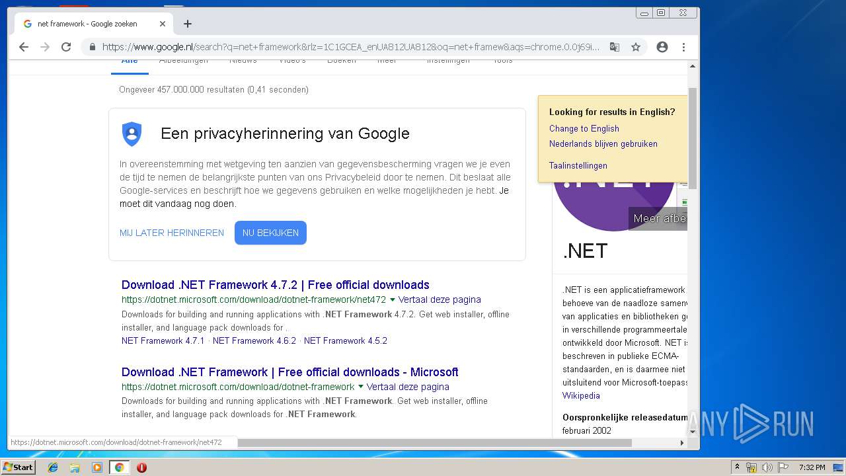Screen dimensions: 846x476
Task: Open the Chrome three-dot menu
Action: pyautogui.click(x=683, y=47)
